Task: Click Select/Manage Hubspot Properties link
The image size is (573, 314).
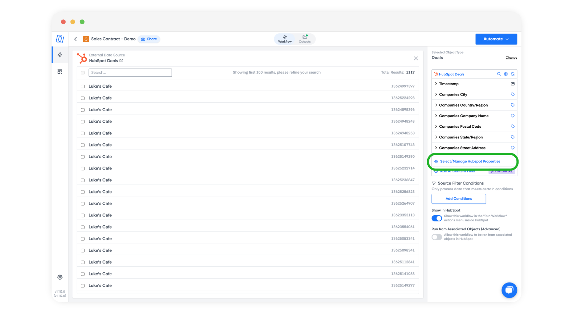Action: (470, 162)
